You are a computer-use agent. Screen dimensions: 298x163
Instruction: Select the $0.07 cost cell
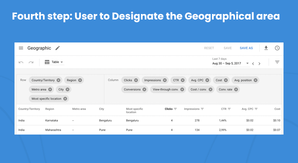click(x=277, y=130)
